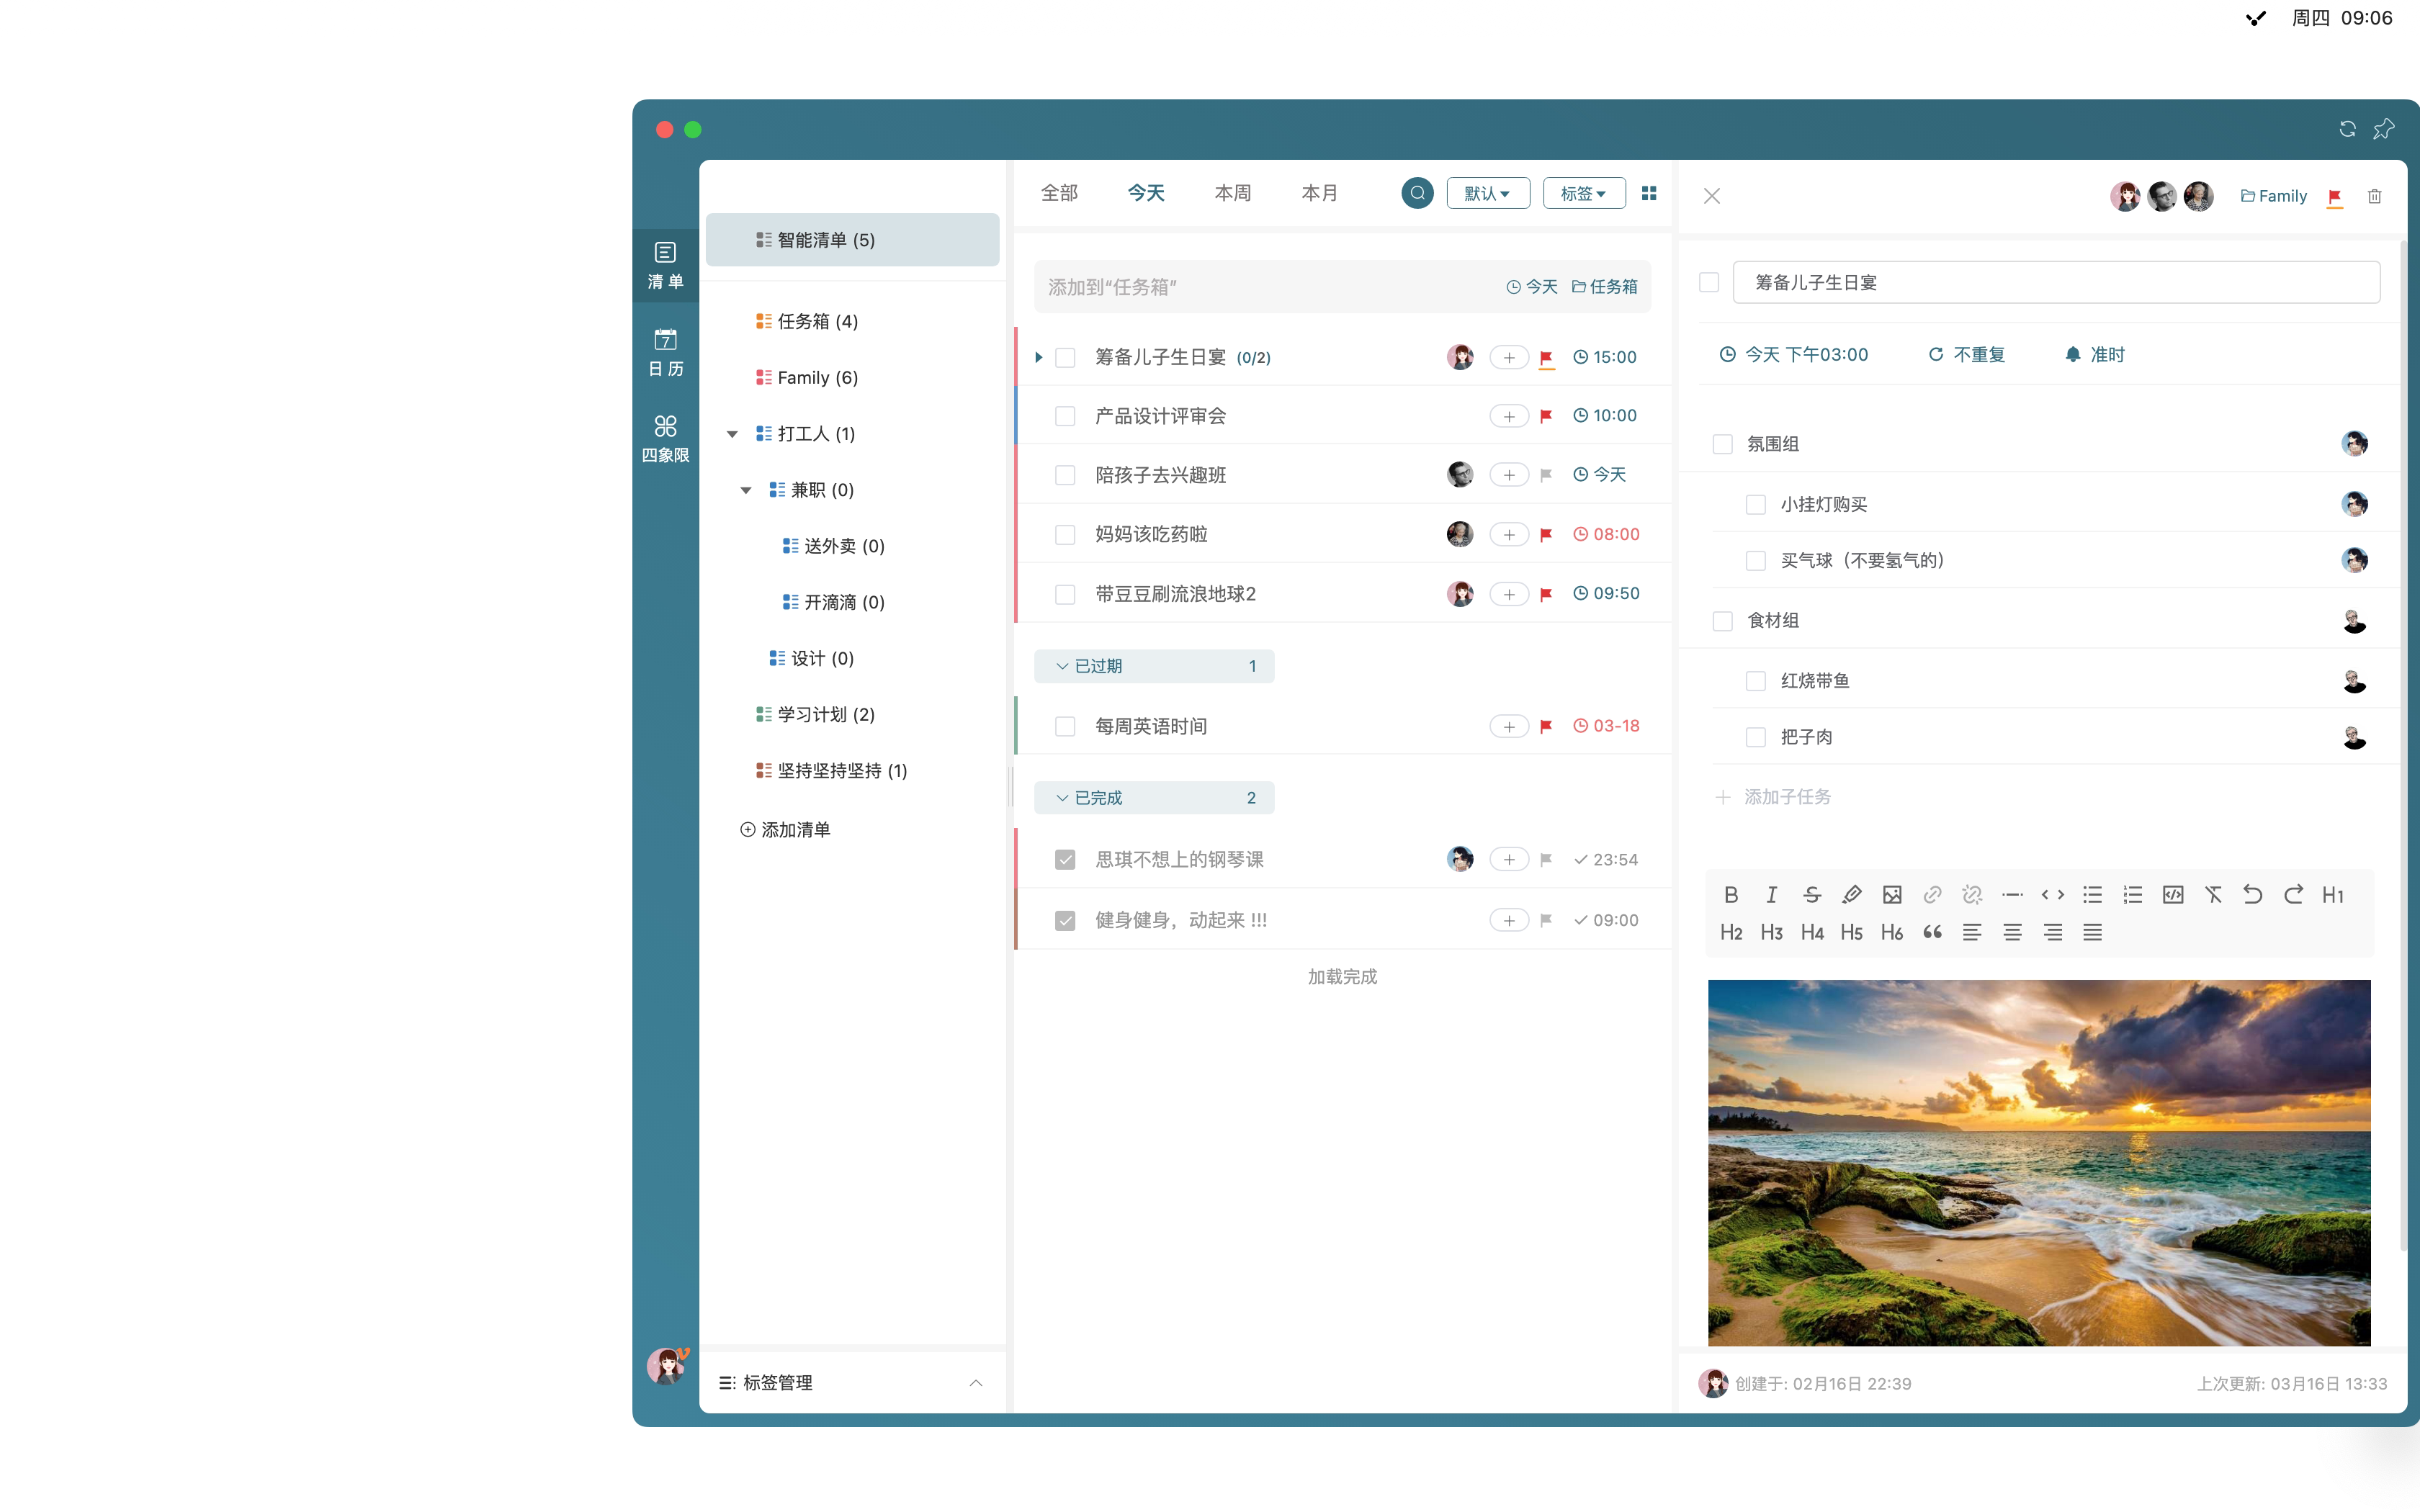Collapse the 已过期 section
2420x1512 pixels.
pyautogui.click(x=1154, y=666)
